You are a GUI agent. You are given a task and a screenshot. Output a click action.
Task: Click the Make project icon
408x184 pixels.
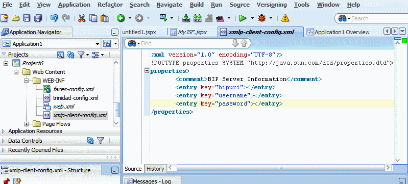(x=186, y=18)
